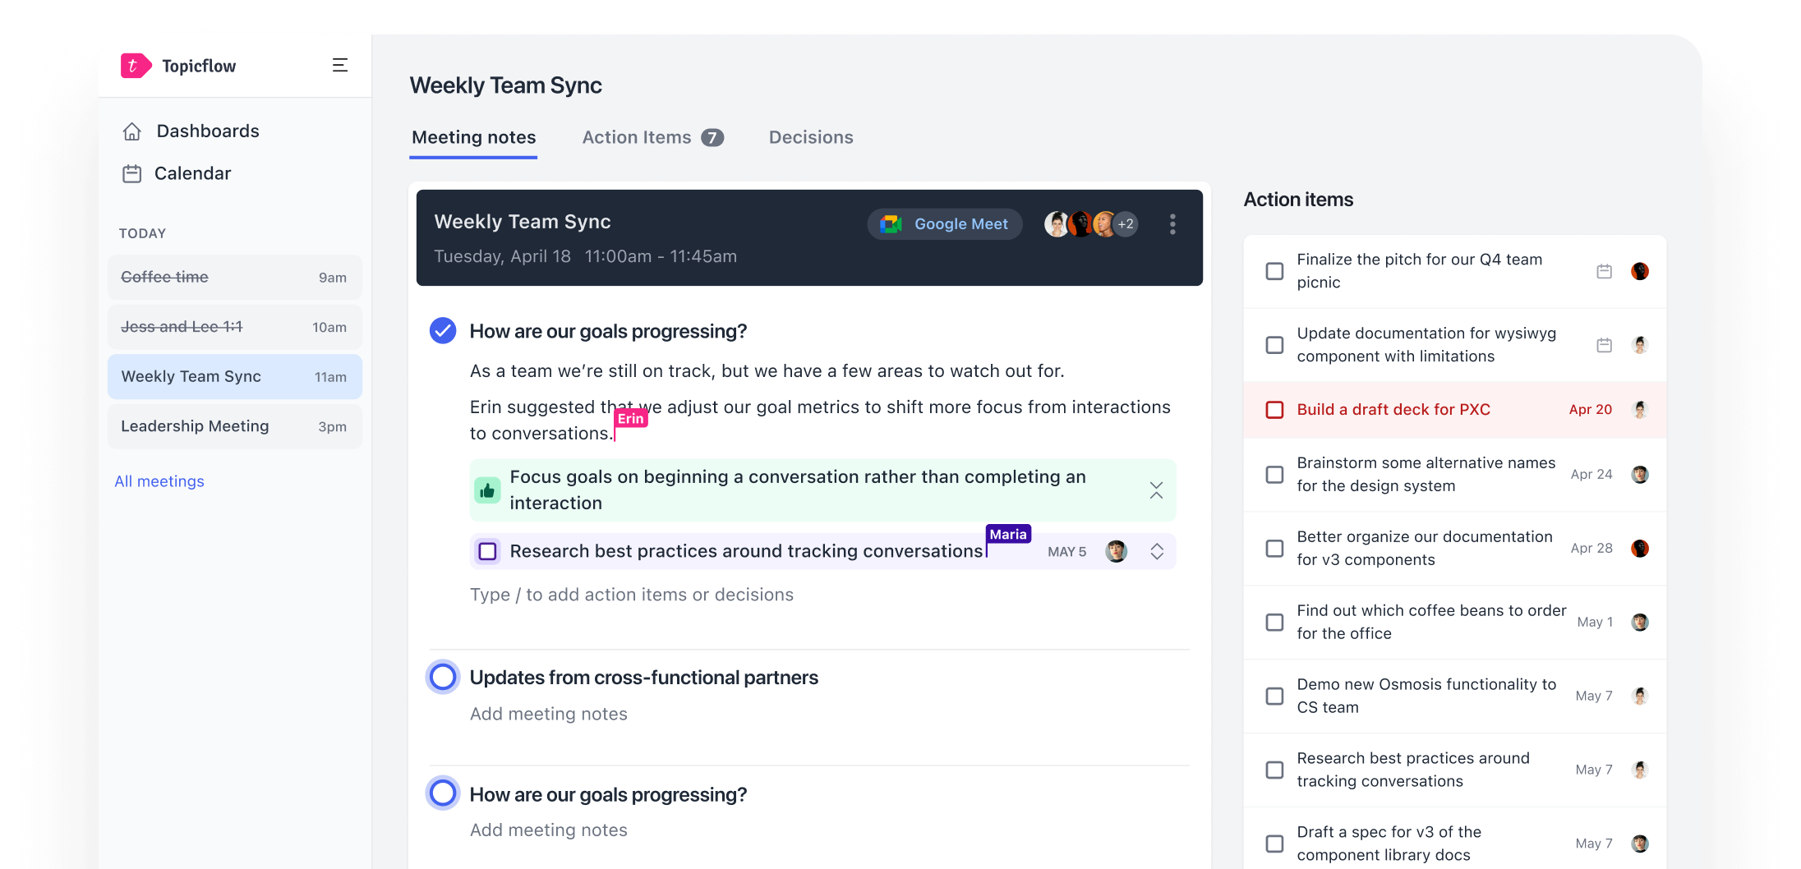The height and width of the screenshot is (869, 1801).
Task: Collapse the sidebar with menu icon
Action: coord(340,66)
